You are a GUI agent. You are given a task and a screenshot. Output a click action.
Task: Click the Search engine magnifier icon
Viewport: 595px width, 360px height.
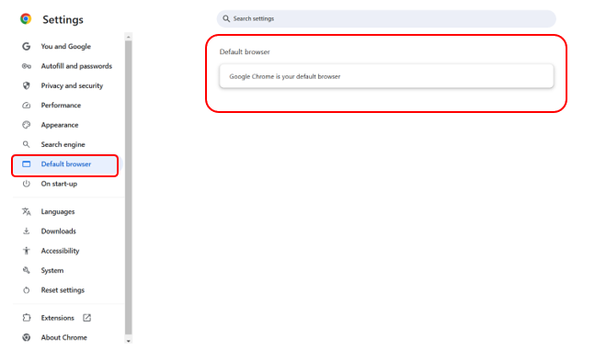click(x=26, y=144)
